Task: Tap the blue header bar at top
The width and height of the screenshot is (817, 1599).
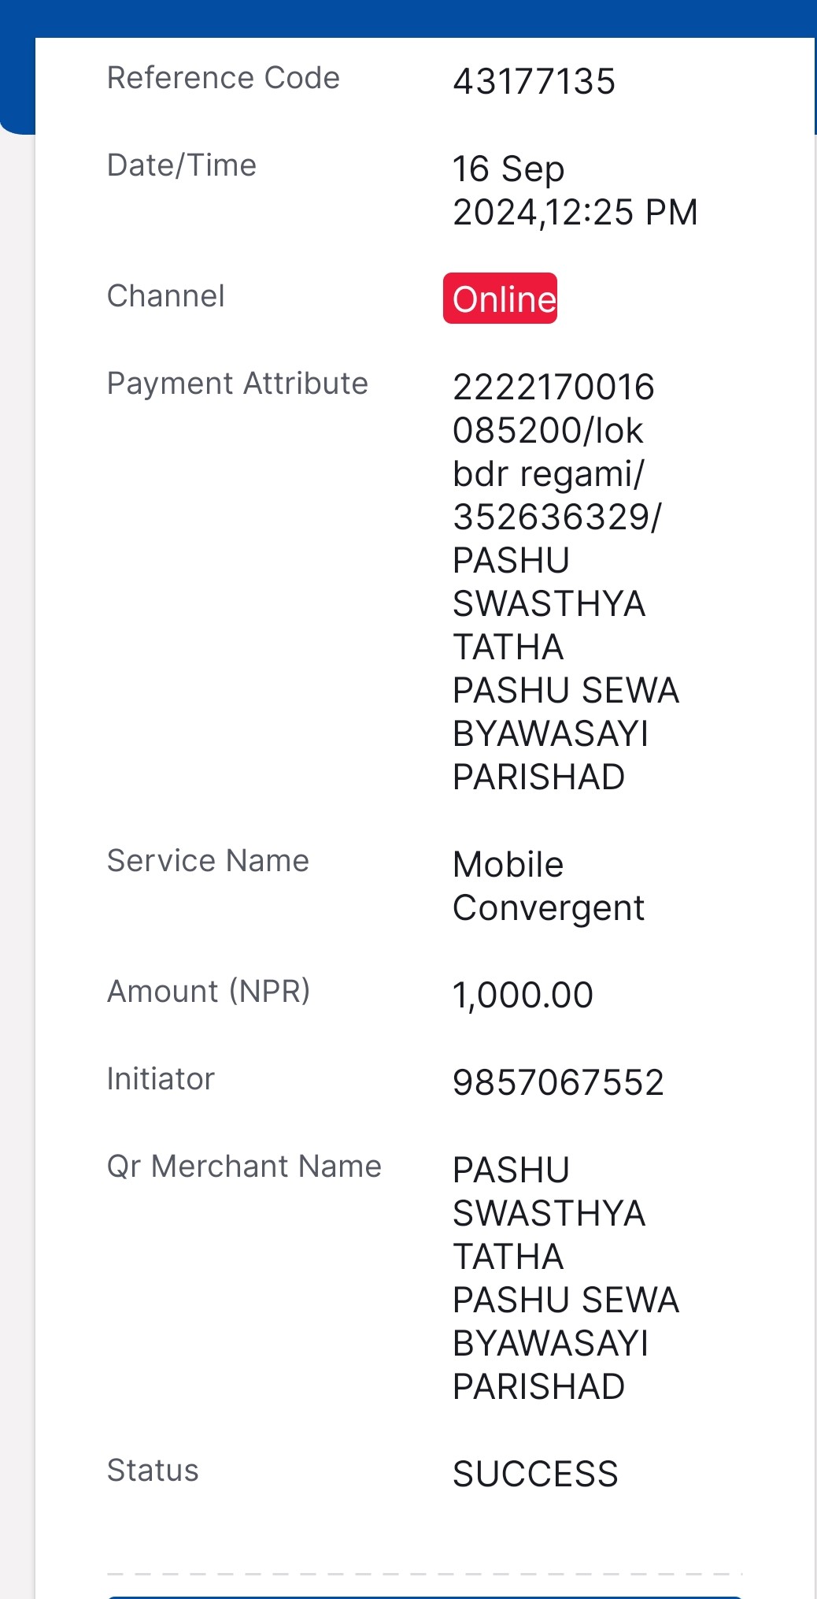Action: [x=408, y=18]
